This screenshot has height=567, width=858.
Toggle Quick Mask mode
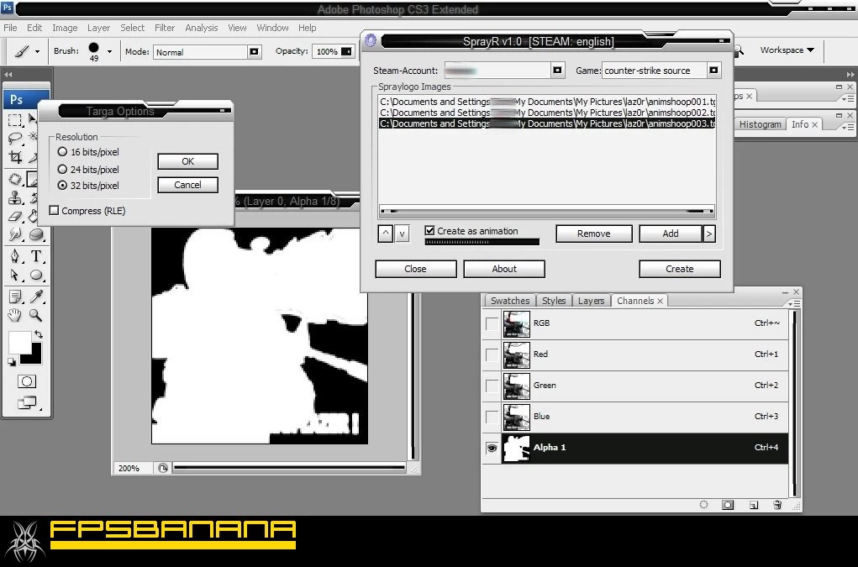coord(26,381)
